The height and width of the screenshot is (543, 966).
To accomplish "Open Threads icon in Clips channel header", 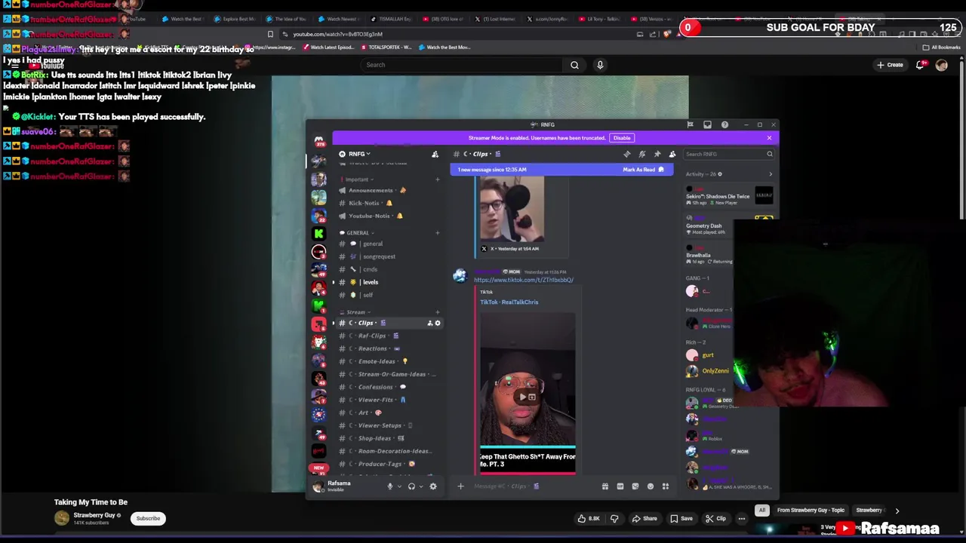I will click(626, 154).
